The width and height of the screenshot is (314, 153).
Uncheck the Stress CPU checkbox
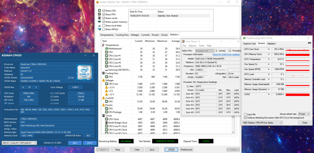[x=103, y=11]
